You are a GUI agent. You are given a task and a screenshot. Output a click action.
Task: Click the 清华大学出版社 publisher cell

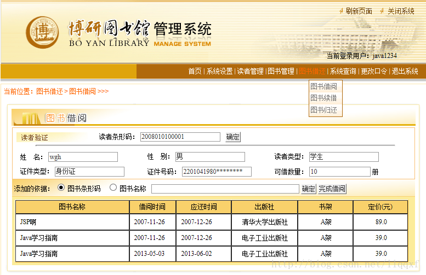click(x=264, y=222)
